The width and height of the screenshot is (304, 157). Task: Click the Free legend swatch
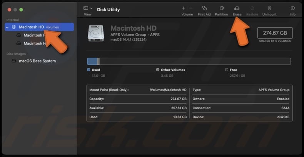(x=227, y=69)
